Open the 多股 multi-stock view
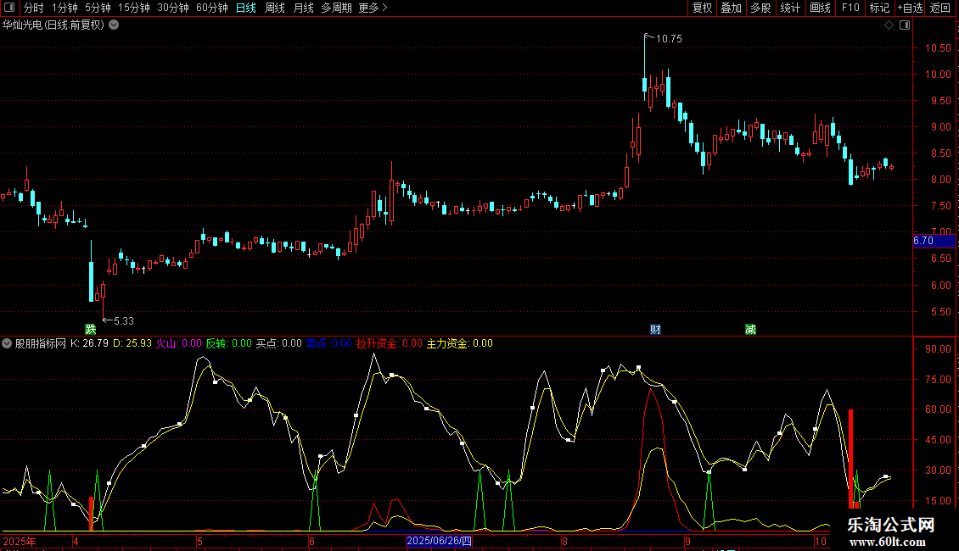The width and height of the screenshot is (959, 551). (760, 8)
